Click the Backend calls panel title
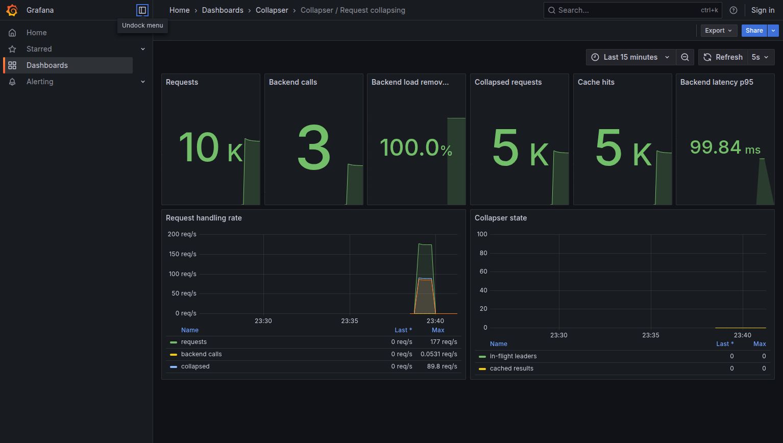 [293, 82]
